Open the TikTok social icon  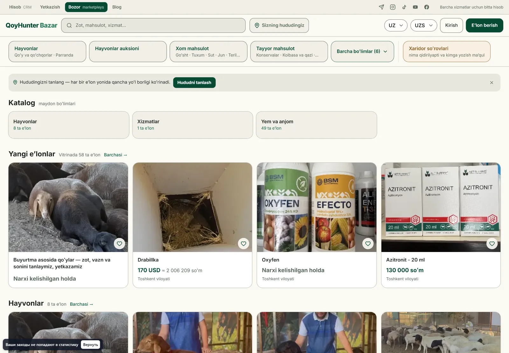click(404, 7)
